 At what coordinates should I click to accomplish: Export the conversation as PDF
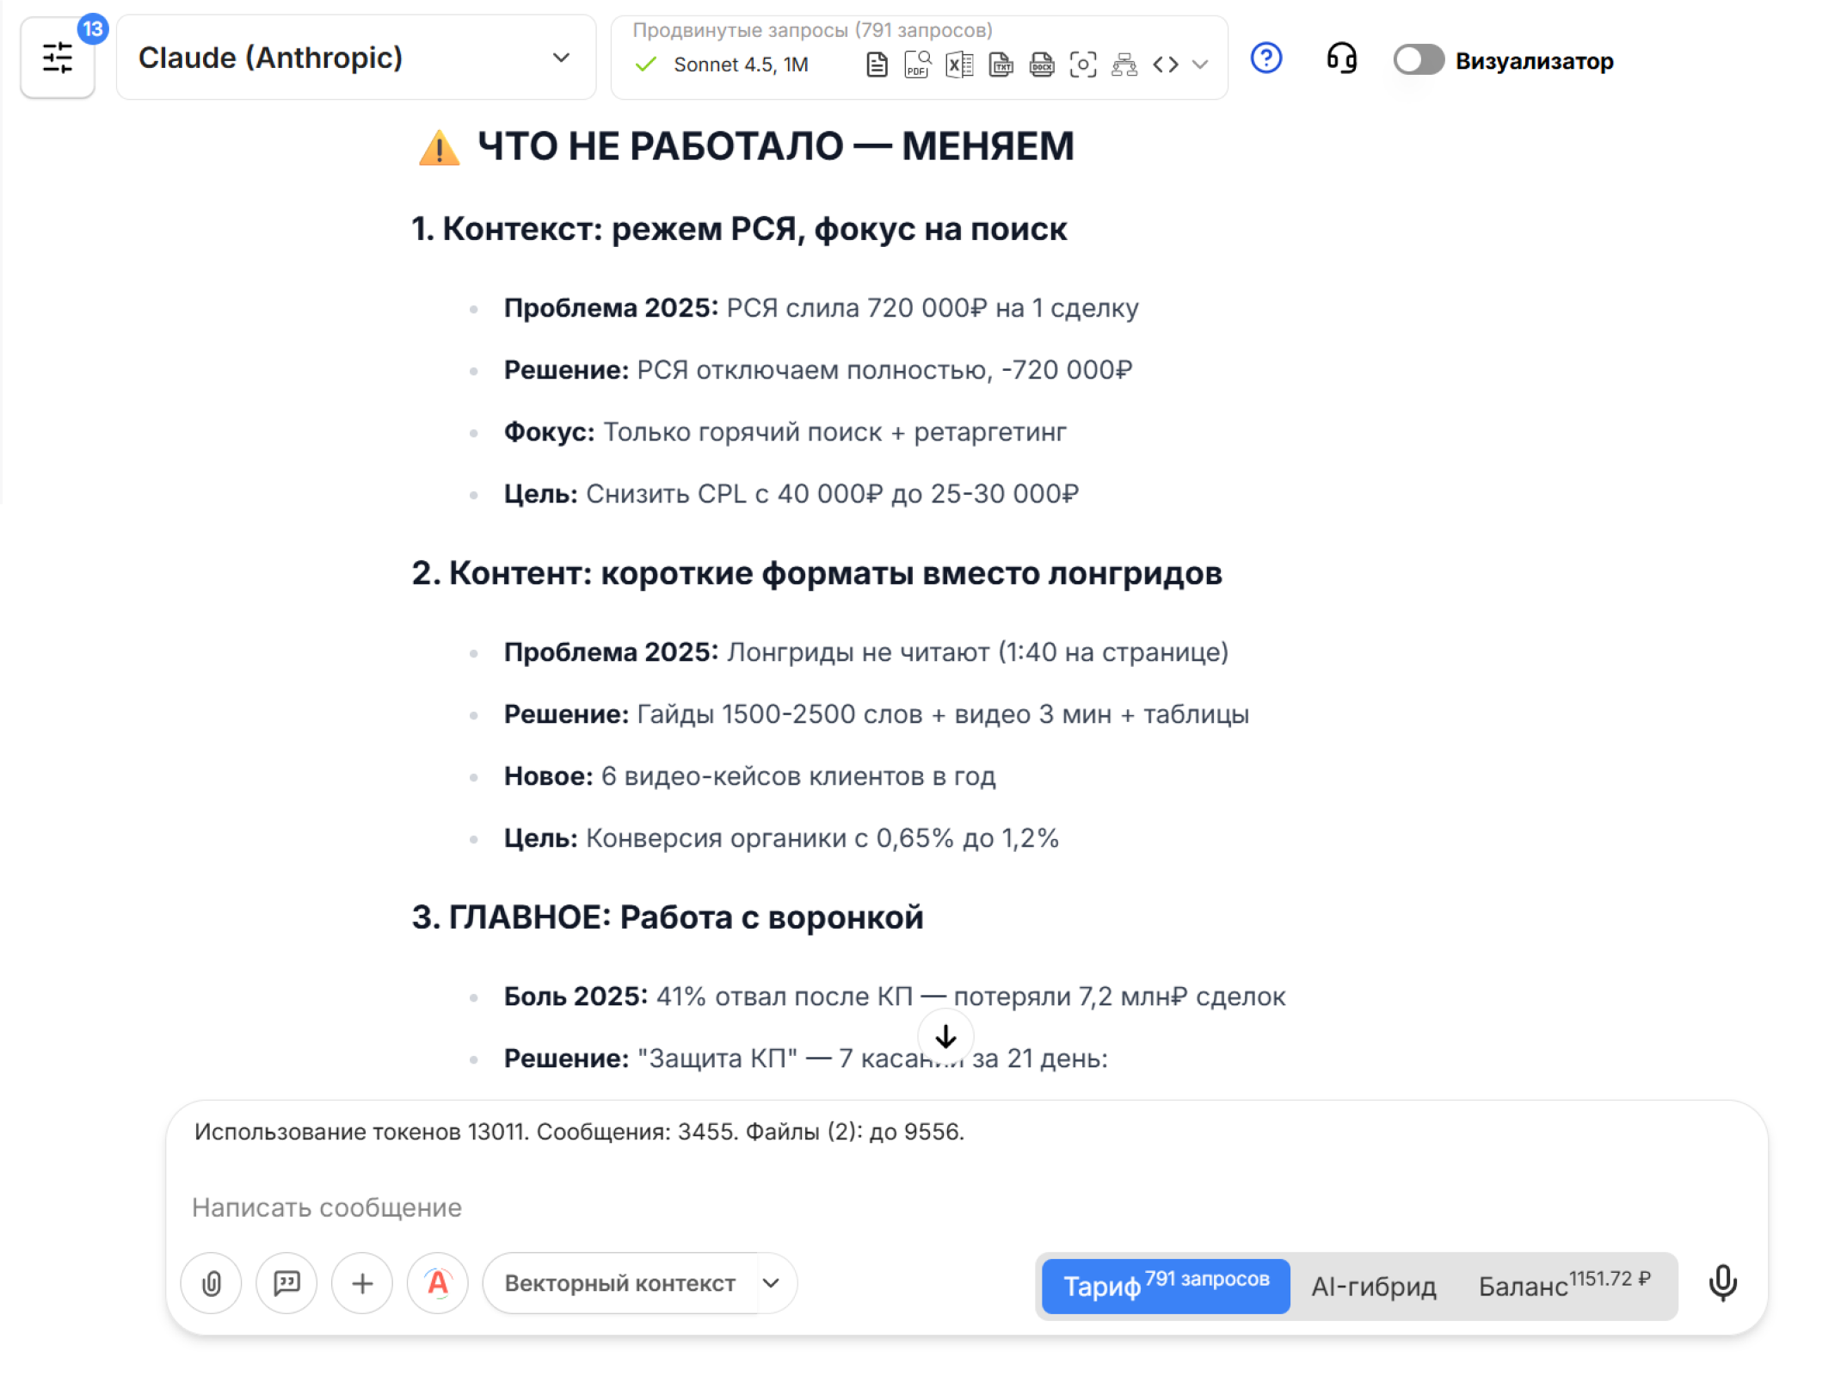(915, 64)
